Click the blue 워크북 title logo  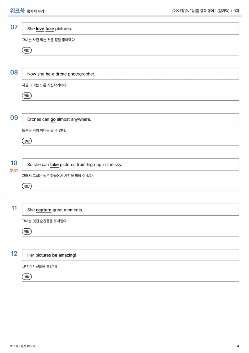[x=17, y=10]
